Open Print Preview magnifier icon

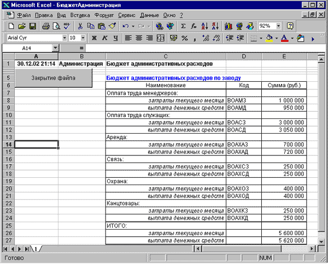coord(56,26)
